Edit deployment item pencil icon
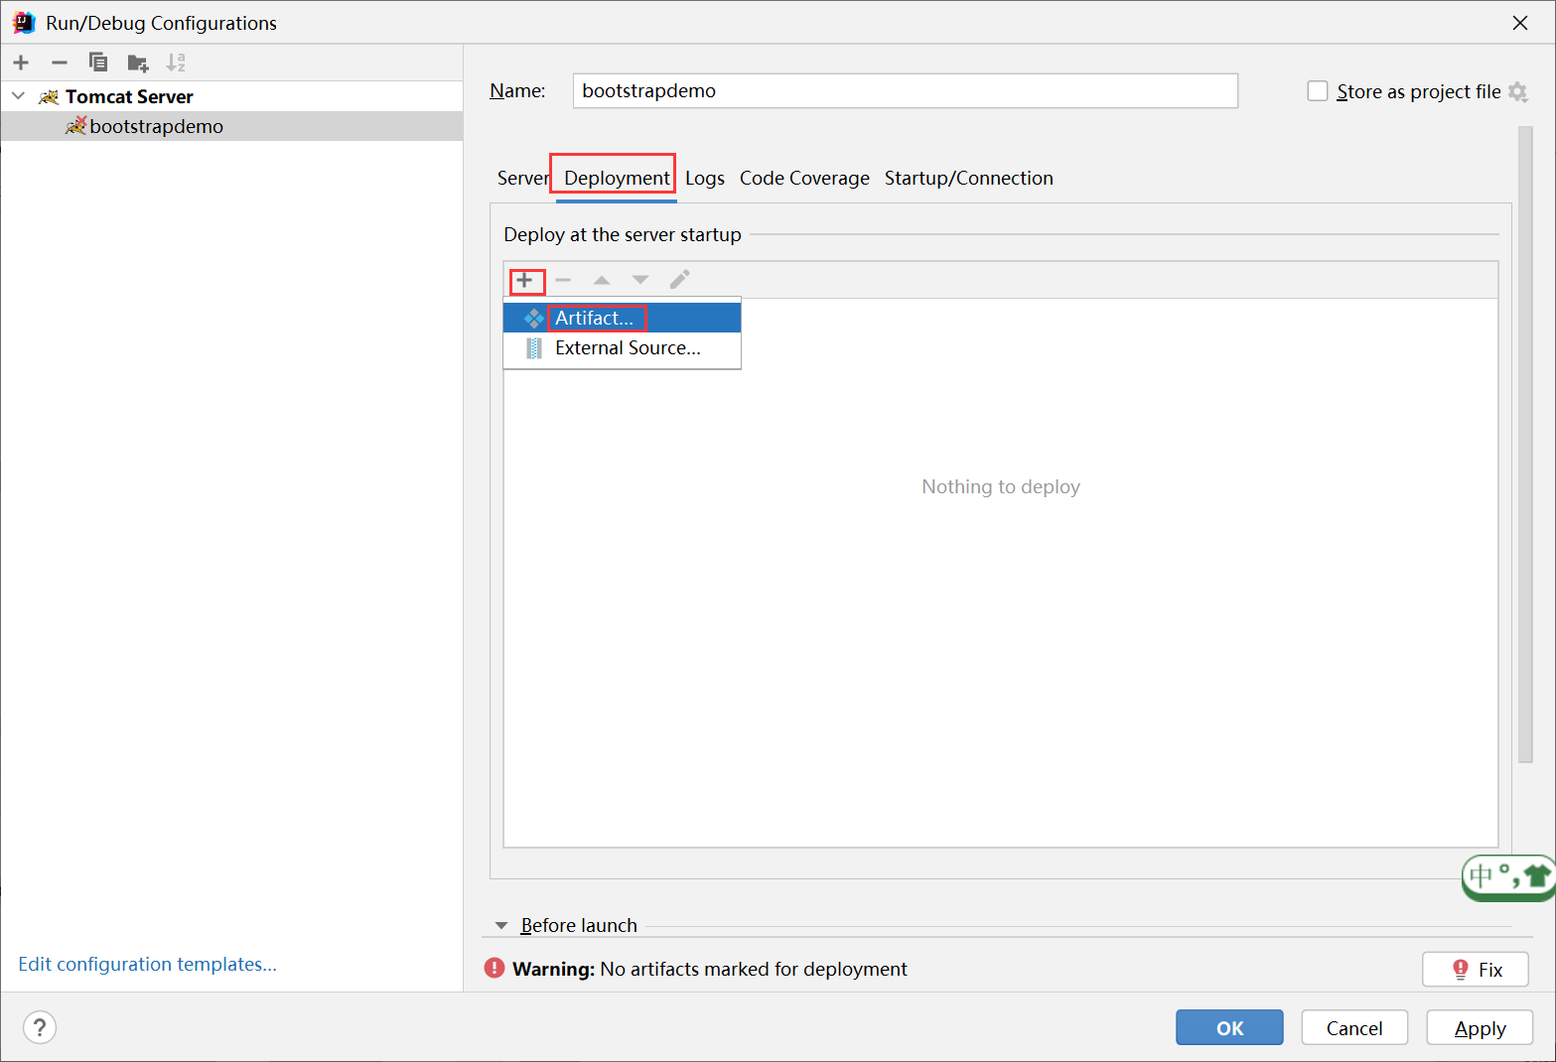Image resolution: width=1556 pixels, height=1062 pixels. [x=679, y=280]
